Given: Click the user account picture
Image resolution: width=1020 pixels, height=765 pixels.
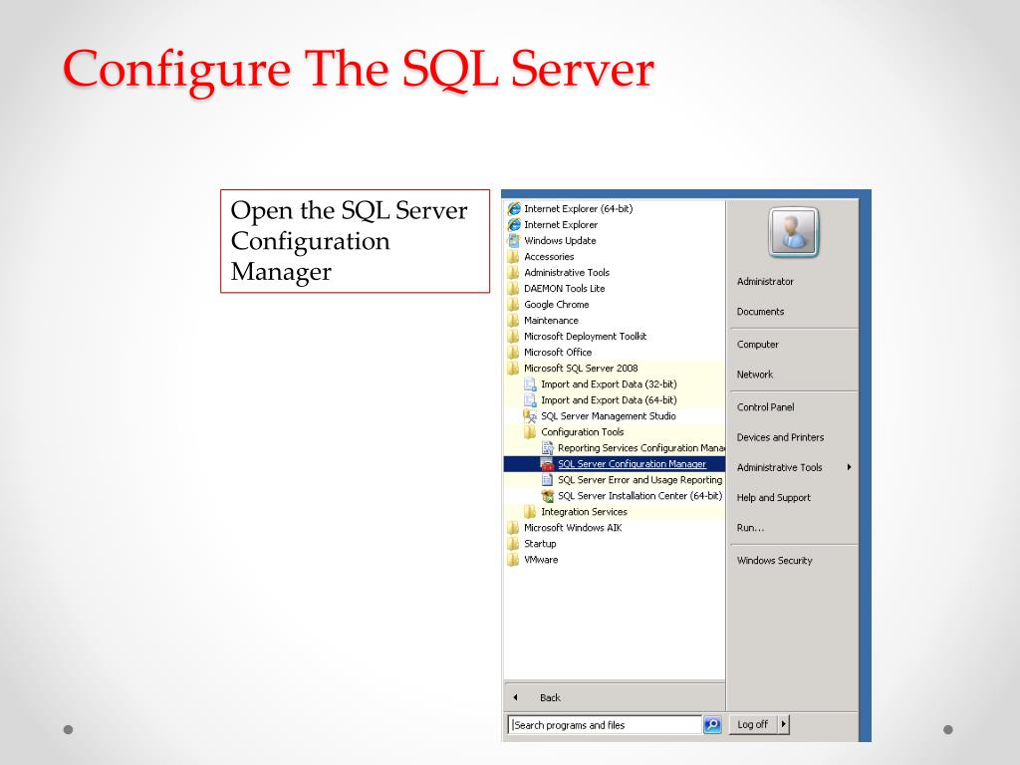Looking at the screenshot, I should point(793,232).
